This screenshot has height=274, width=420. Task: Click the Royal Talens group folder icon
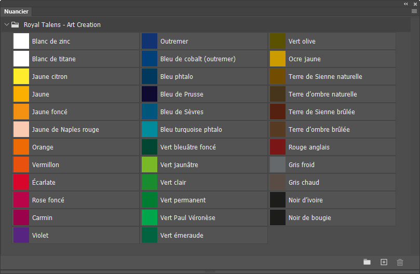15,24
